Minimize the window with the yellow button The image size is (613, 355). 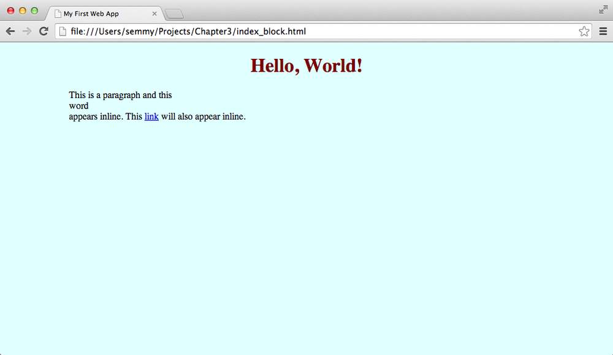click(23, 11)
